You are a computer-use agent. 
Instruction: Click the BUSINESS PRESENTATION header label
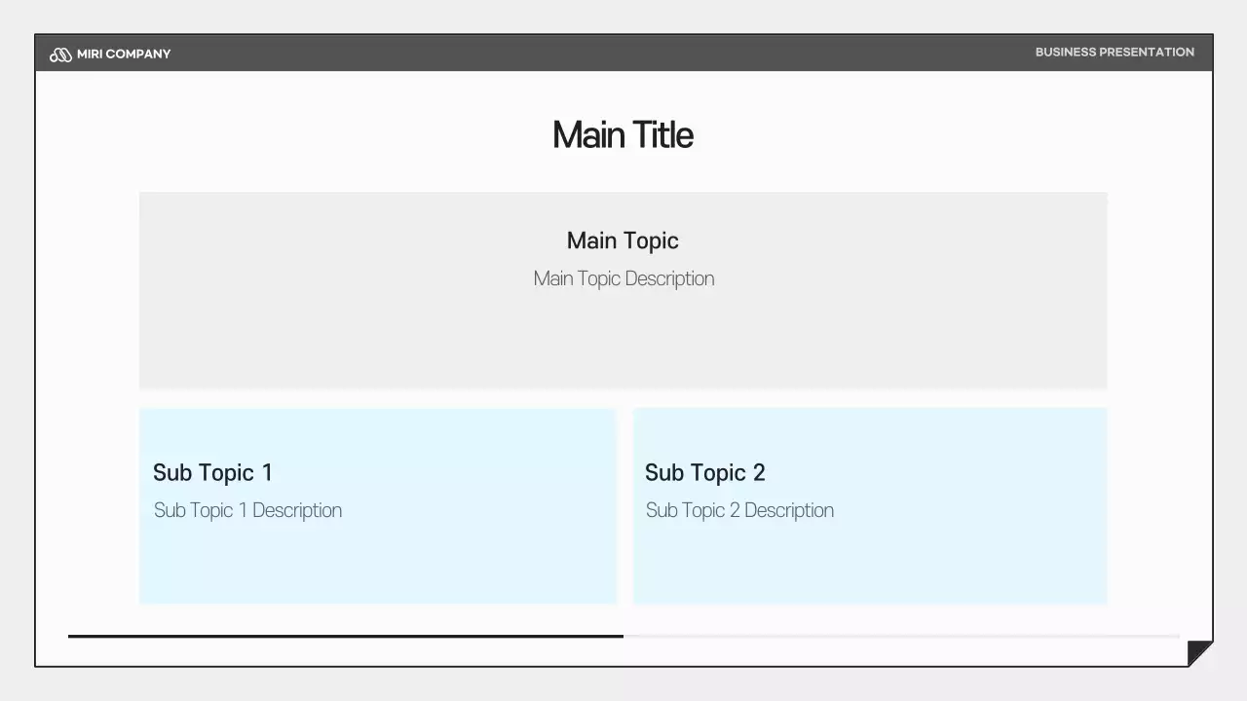(x=1115, y=53)
